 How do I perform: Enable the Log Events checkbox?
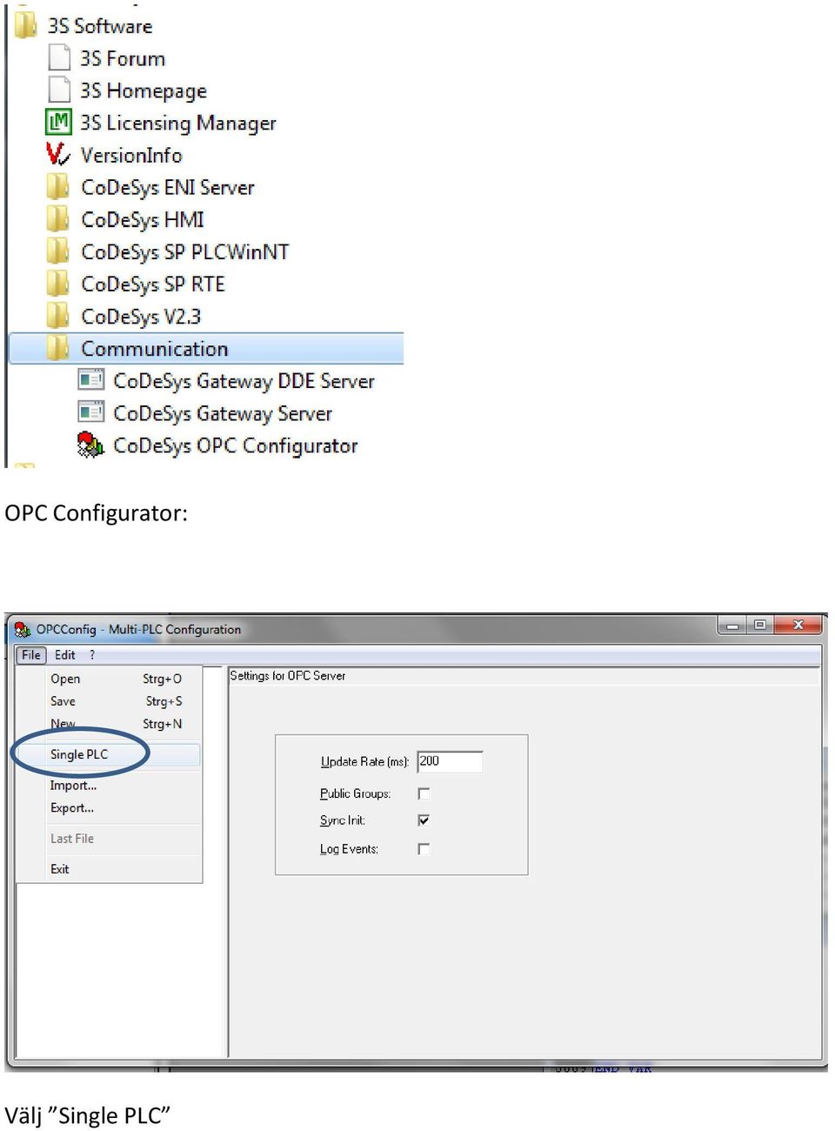pos(424,849)
